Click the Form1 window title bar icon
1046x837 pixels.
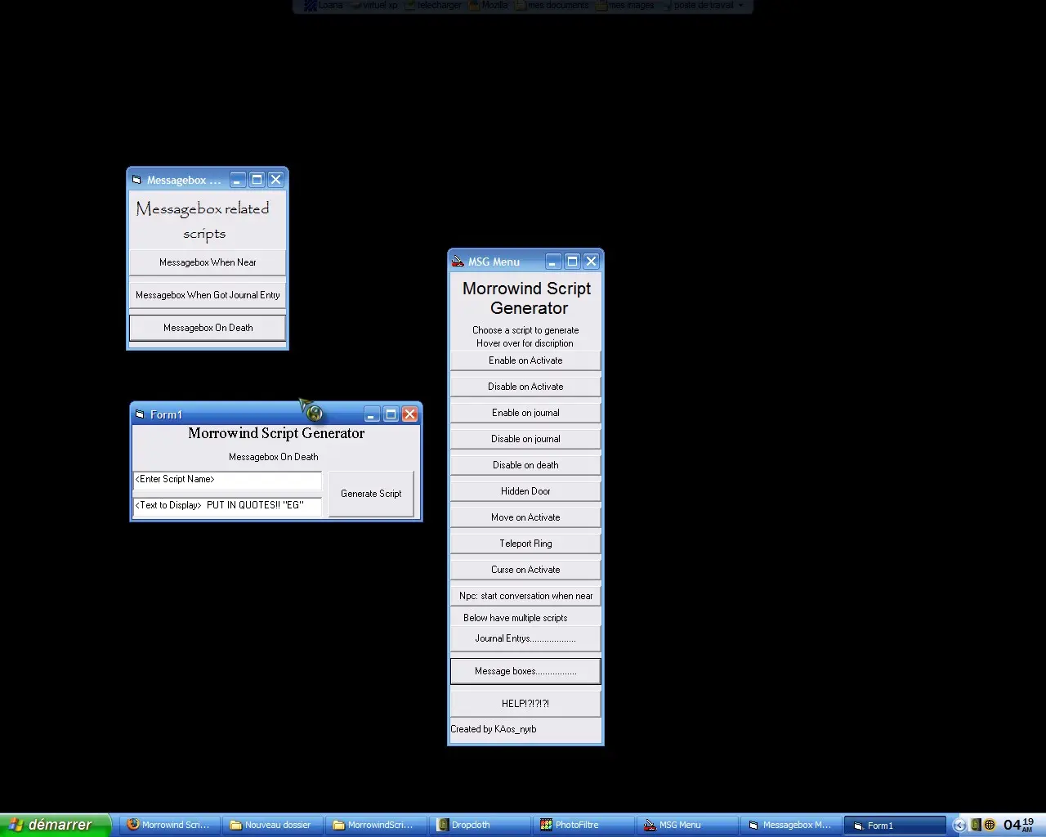point(140,414)
